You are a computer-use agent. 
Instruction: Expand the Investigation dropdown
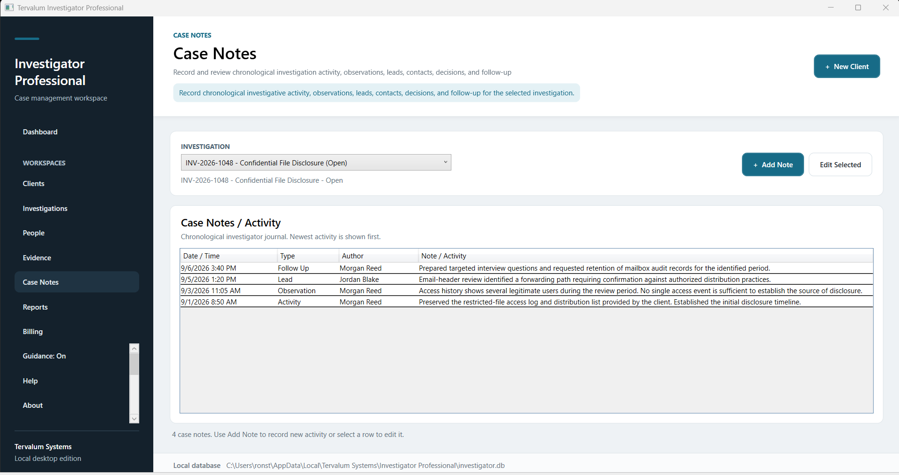click(316, 163)
